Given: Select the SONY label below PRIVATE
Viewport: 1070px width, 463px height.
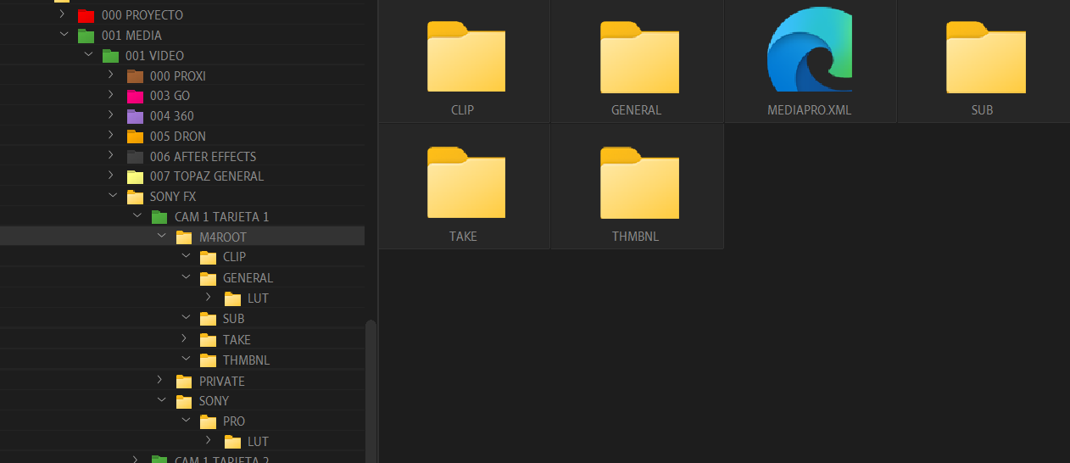Looking at the screenshot, I should coord(214,401).
